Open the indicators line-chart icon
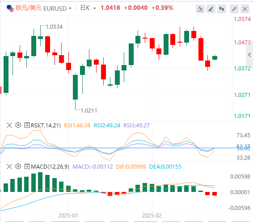 [x=200, y=9]
